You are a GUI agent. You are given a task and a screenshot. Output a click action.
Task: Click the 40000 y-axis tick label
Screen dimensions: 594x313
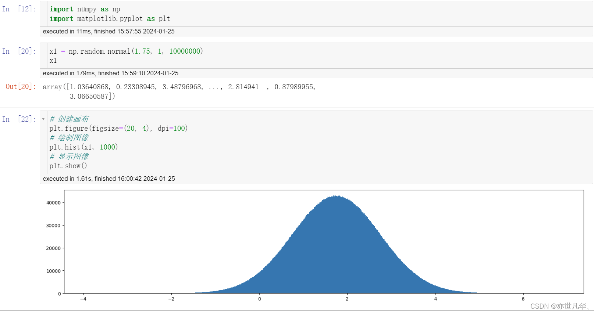pyautogui.click(x=53, y=203)
